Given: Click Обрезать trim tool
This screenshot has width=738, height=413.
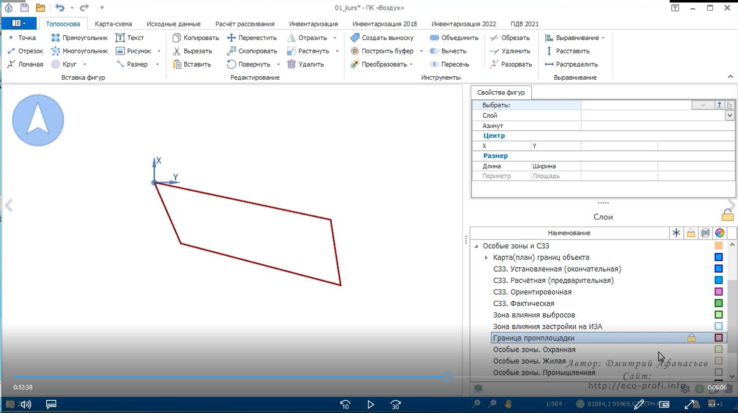Looking at the screenshot, I should pyautogui.click(x=510, y=38).
